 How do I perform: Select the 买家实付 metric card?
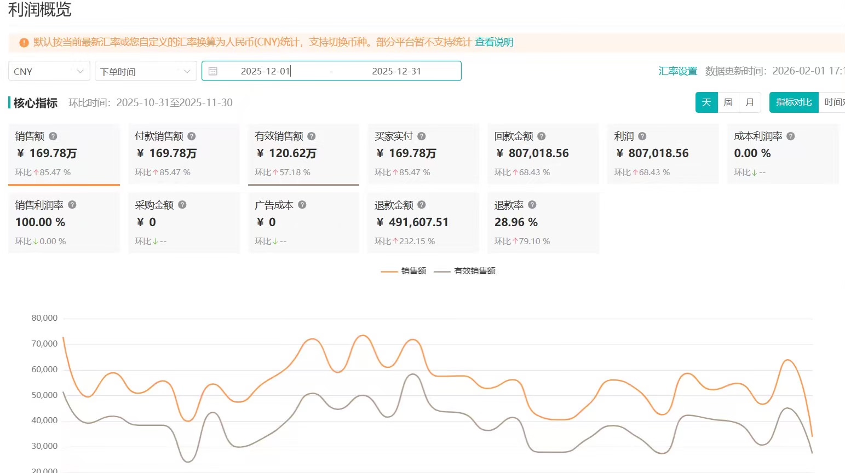(423, 154)
